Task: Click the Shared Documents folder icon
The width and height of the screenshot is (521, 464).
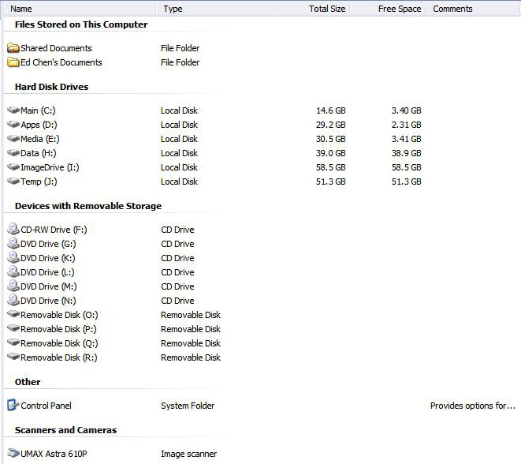Action: (13, 48)
